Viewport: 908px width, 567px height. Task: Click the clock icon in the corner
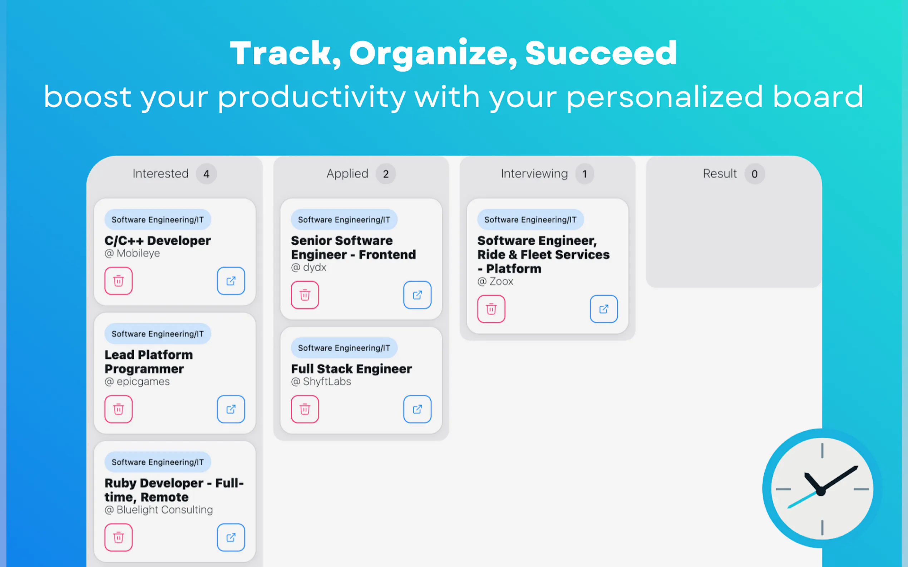(821, 488)
